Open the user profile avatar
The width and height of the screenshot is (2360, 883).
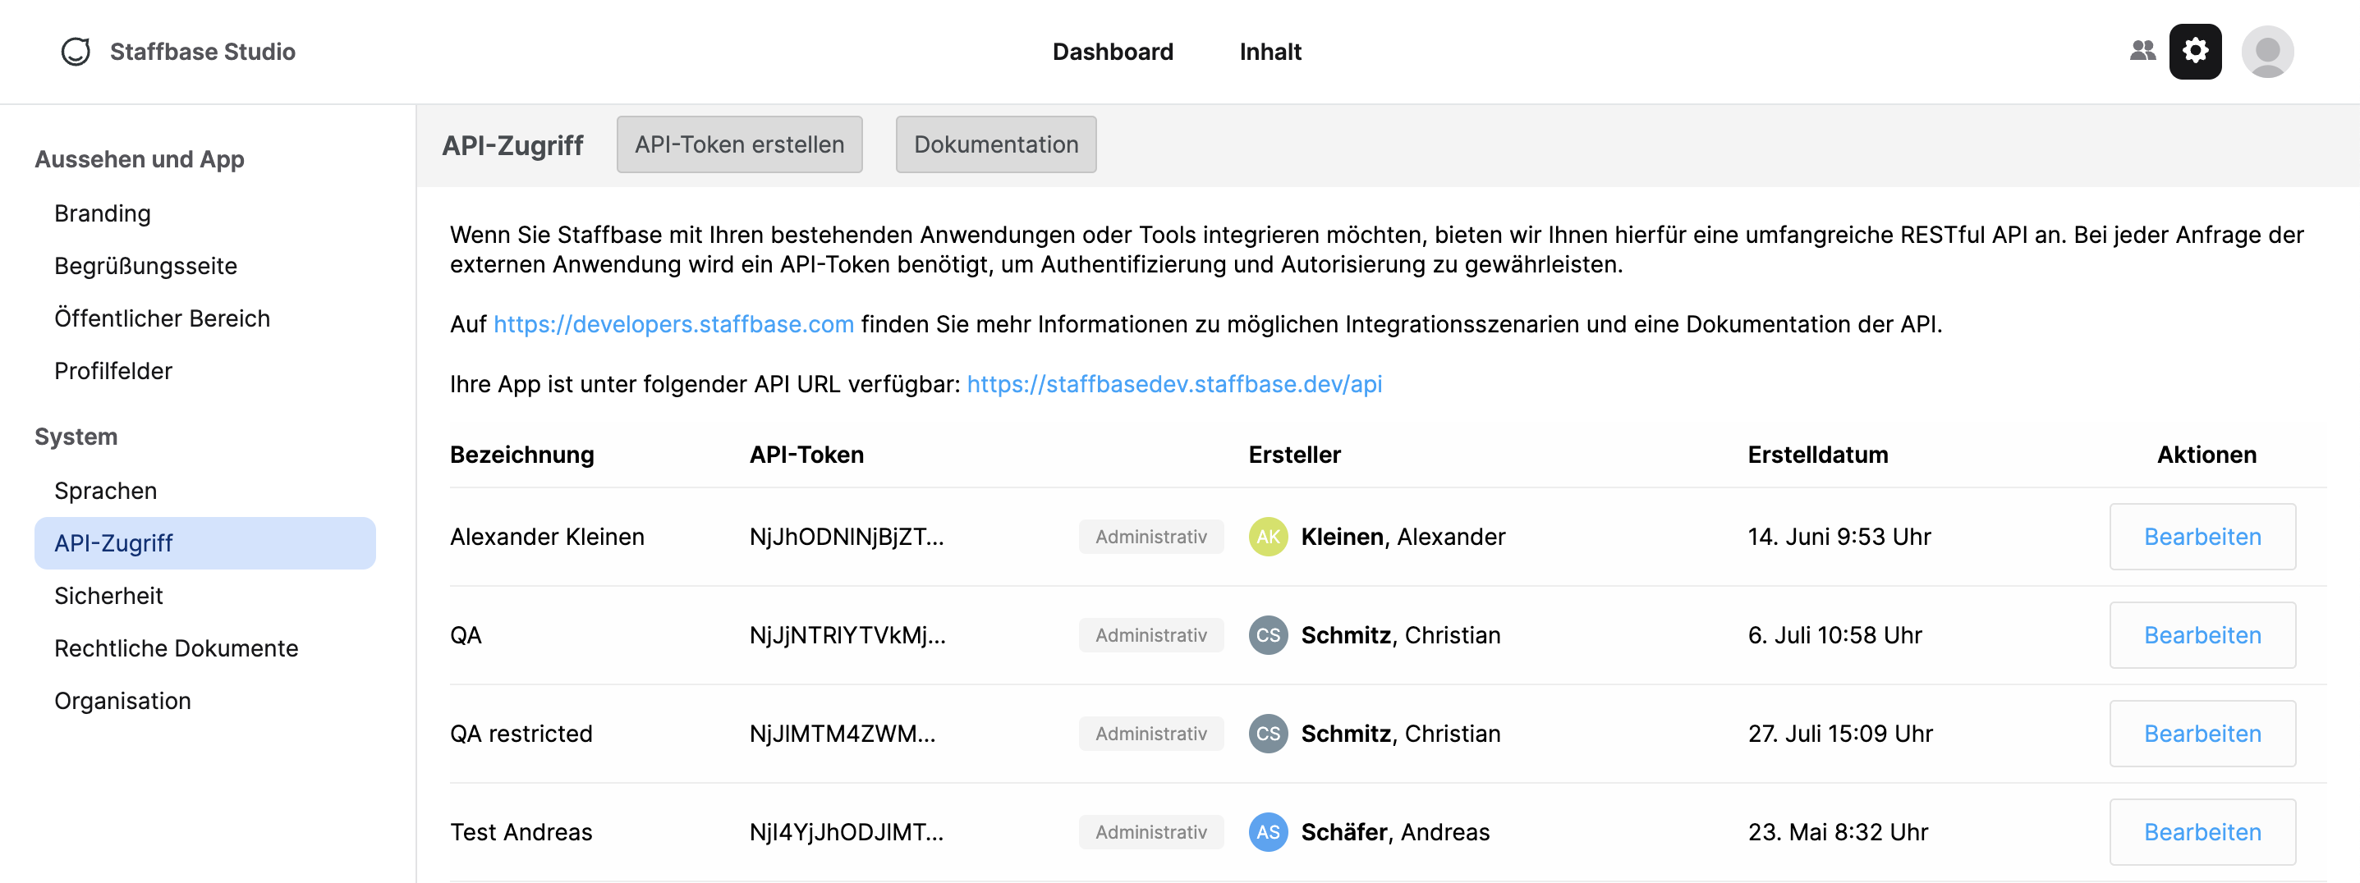coord(2266,52)
